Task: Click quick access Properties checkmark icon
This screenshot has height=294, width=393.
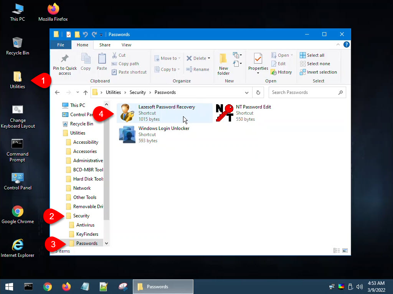Action: pyautogui.click(x=68, y=34)
